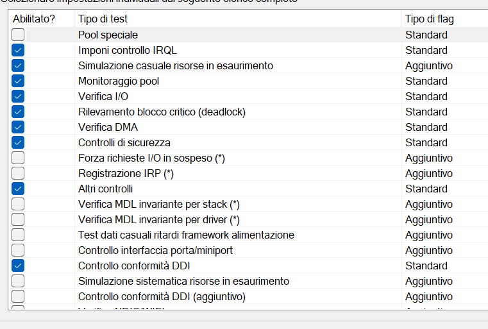This screenshot has height=329, width=488.
Task: Sort list by Tipo di test header
Action: [x=237, y=19]
